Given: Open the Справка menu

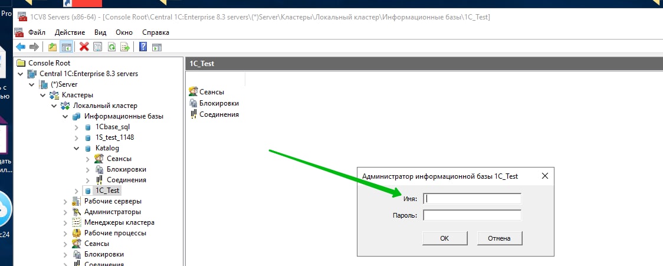Looking at the screenshot, I should click(156, 32).
